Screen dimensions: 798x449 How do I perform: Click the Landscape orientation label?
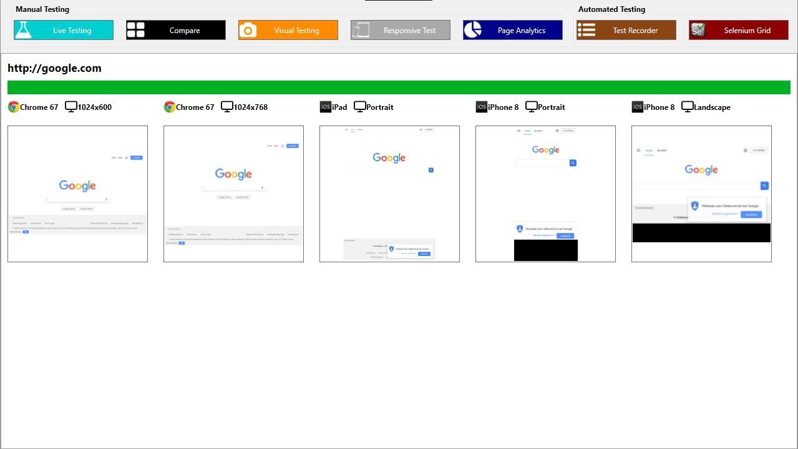712,107
